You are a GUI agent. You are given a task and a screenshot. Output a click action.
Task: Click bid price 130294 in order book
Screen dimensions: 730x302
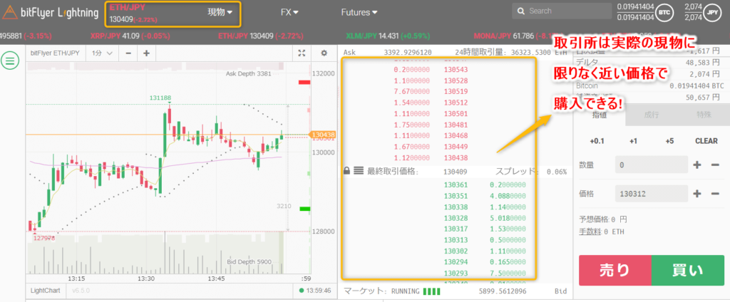coord(456,262)
